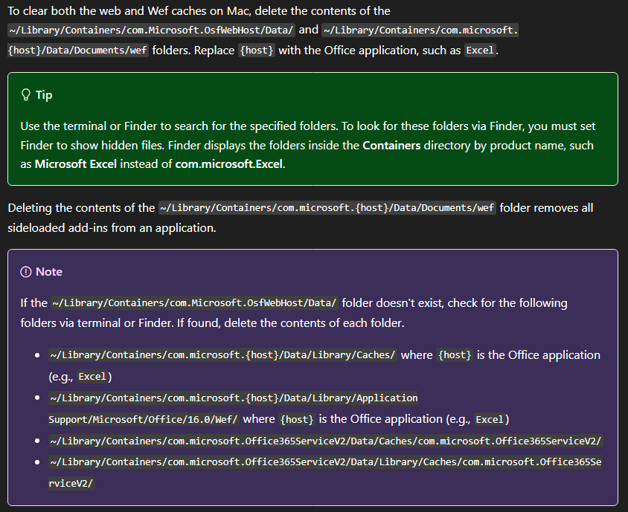This screenshot has width=628, height=512.
Task: Click the green "Tip" heading text
Action: pyautogui.click(x=44, y=95)
